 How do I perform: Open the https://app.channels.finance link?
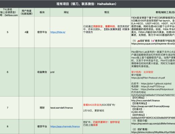tap(65, 126)
